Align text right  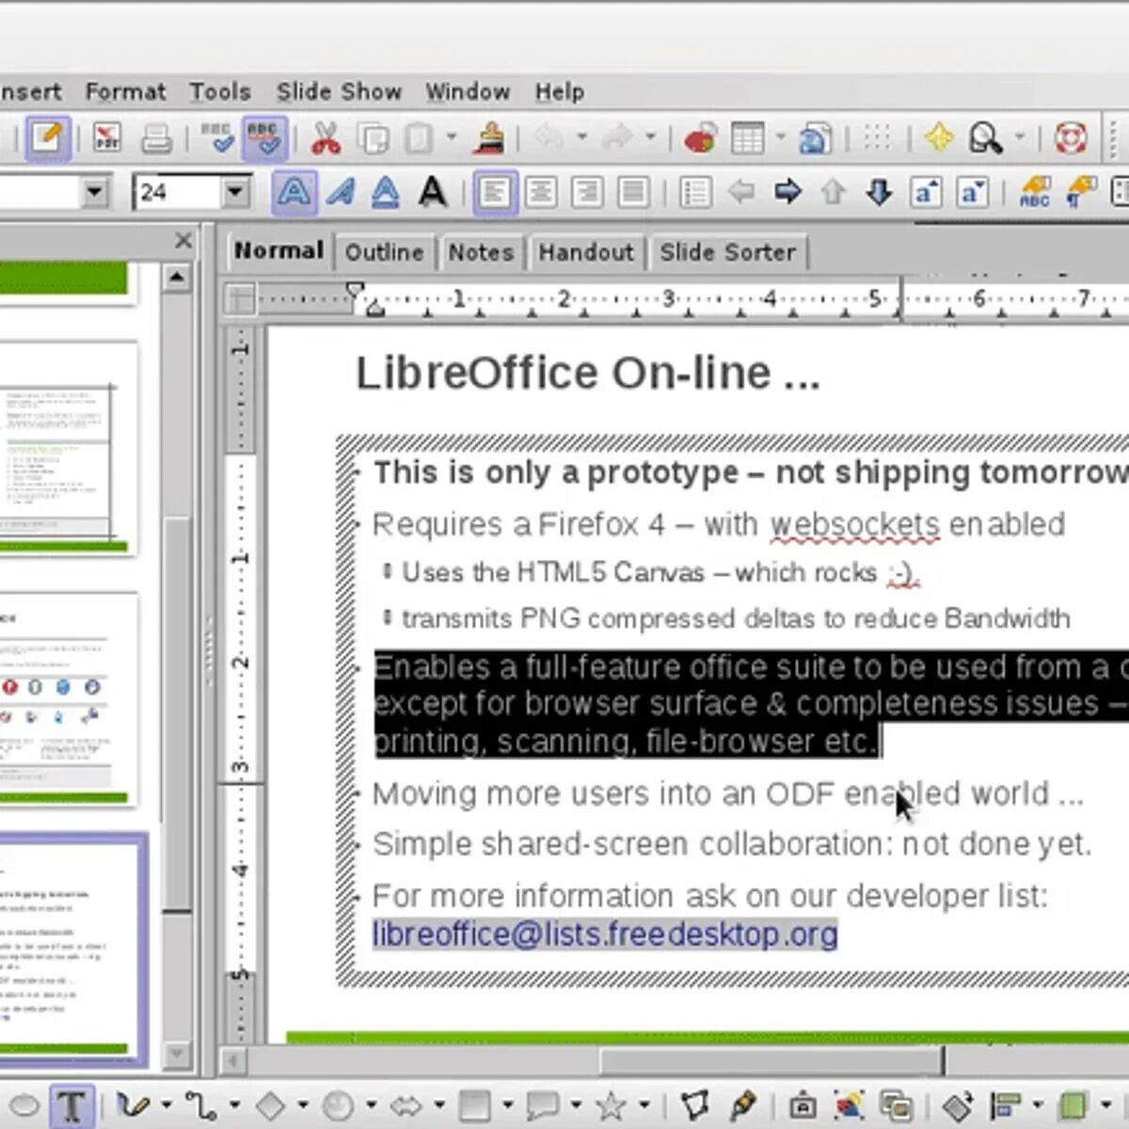pos(587,193)
